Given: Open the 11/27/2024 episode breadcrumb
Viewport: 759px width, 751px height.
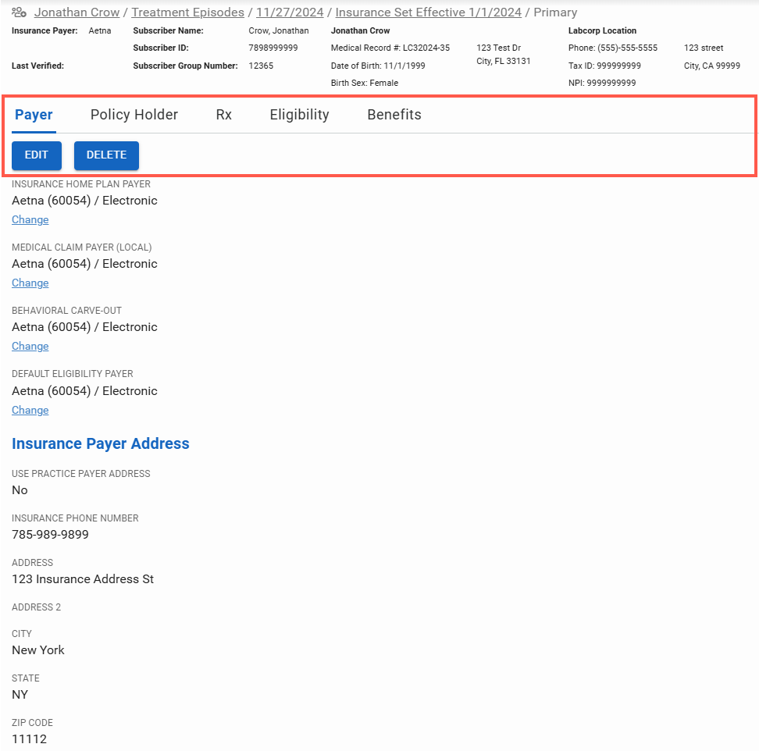Looking at the screenshot, I should [x=290, y=12].
